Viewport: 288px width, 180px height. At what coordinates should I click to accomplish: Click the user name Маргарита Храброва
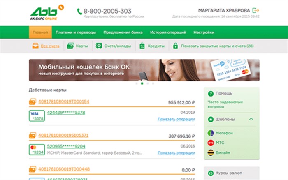pyautogui.click(x=224, y=10)
